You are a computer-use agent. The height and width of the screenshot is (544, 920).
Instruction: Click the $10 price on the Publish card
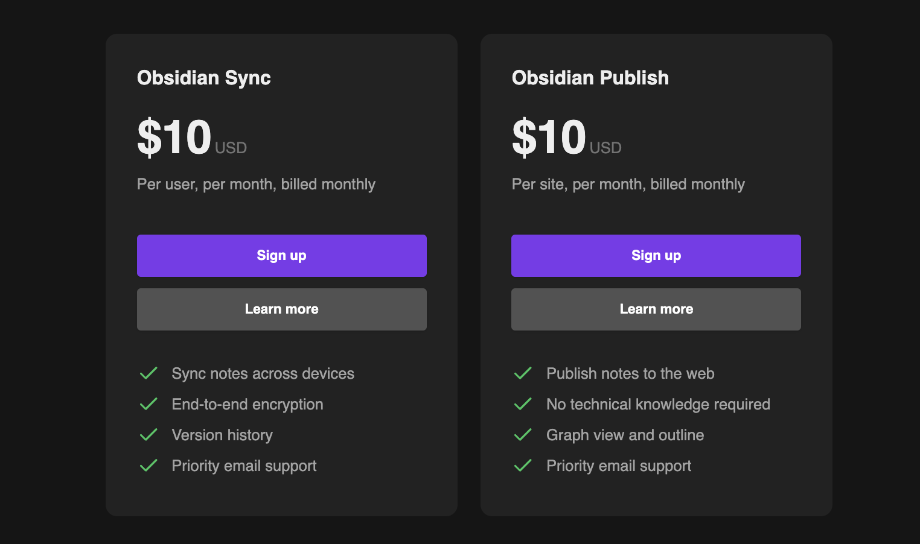tap(549, 138)
